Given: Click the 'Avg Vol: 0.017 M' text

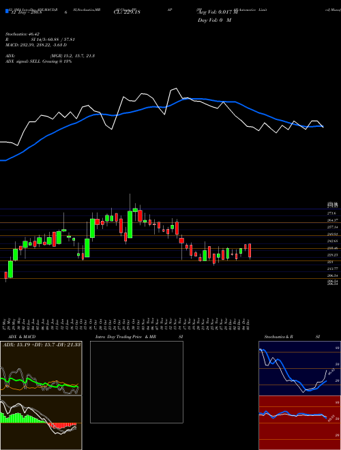Looking at the screenshot, I should 218,12.
